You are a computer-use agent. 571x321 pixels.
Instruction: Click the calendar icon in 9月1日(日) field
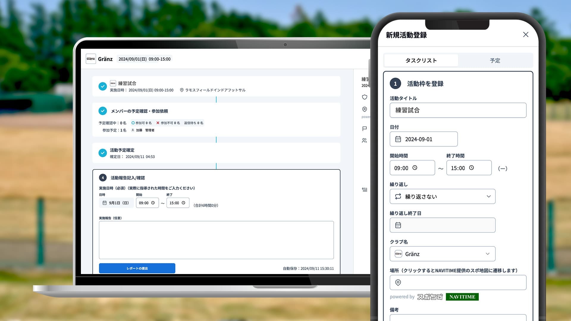(x=104, y=203)
